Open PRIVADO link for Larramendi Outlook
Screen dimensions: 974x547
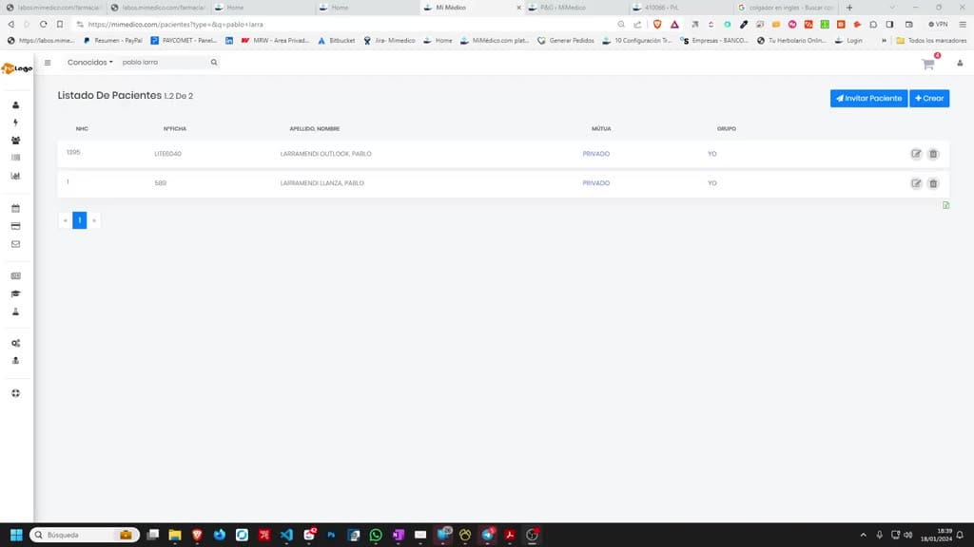pos(595,154)
